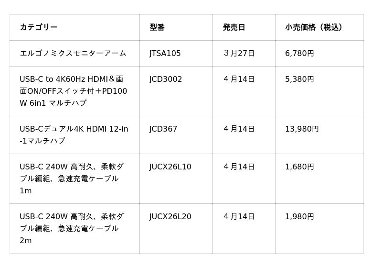The width and height of the screenshot is (382, 268).
Task: Select the USB-Cデュアル4K HDMI 12-in-1 cell
Action: 74,135
